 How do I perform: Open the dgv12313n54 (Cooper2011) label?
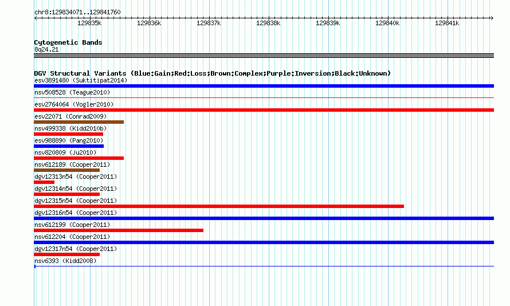click(x=76, y=176)
